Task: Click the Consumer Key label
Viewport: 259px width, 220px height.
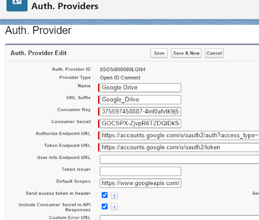Action: coord(74,109)
